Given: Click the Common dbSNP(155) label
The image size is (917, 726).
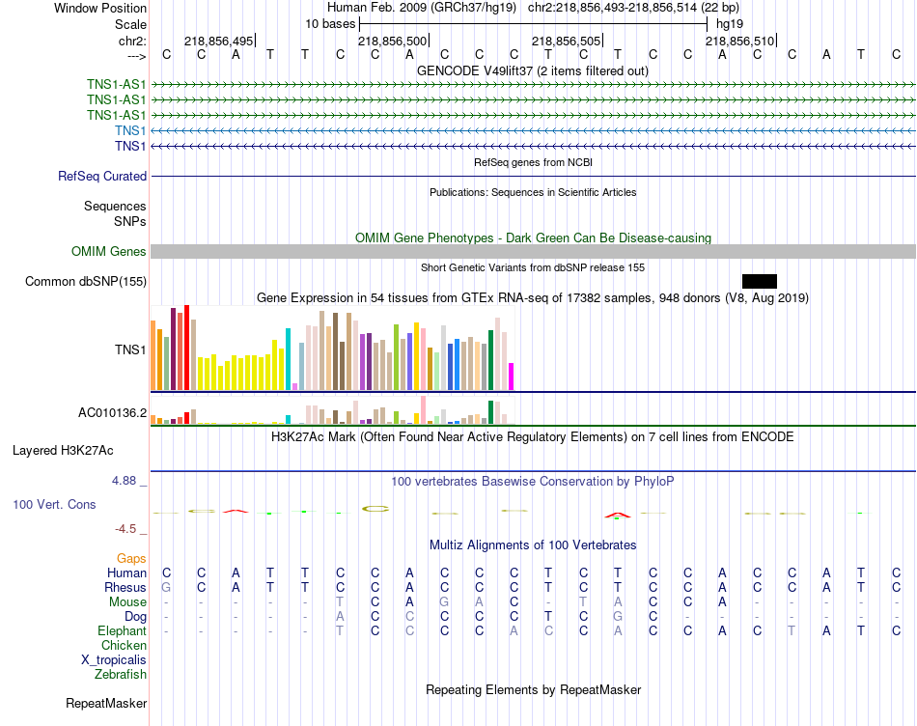Looking at the screenshot, I should tap(86, 281).
